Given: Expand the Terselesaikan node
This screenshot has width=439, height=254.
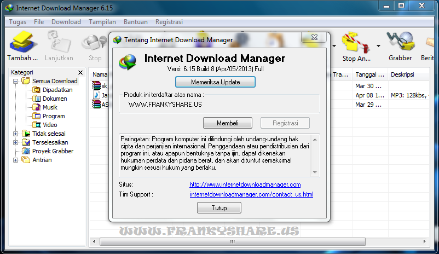Looking at the screenshot, I should click(16, 142).
